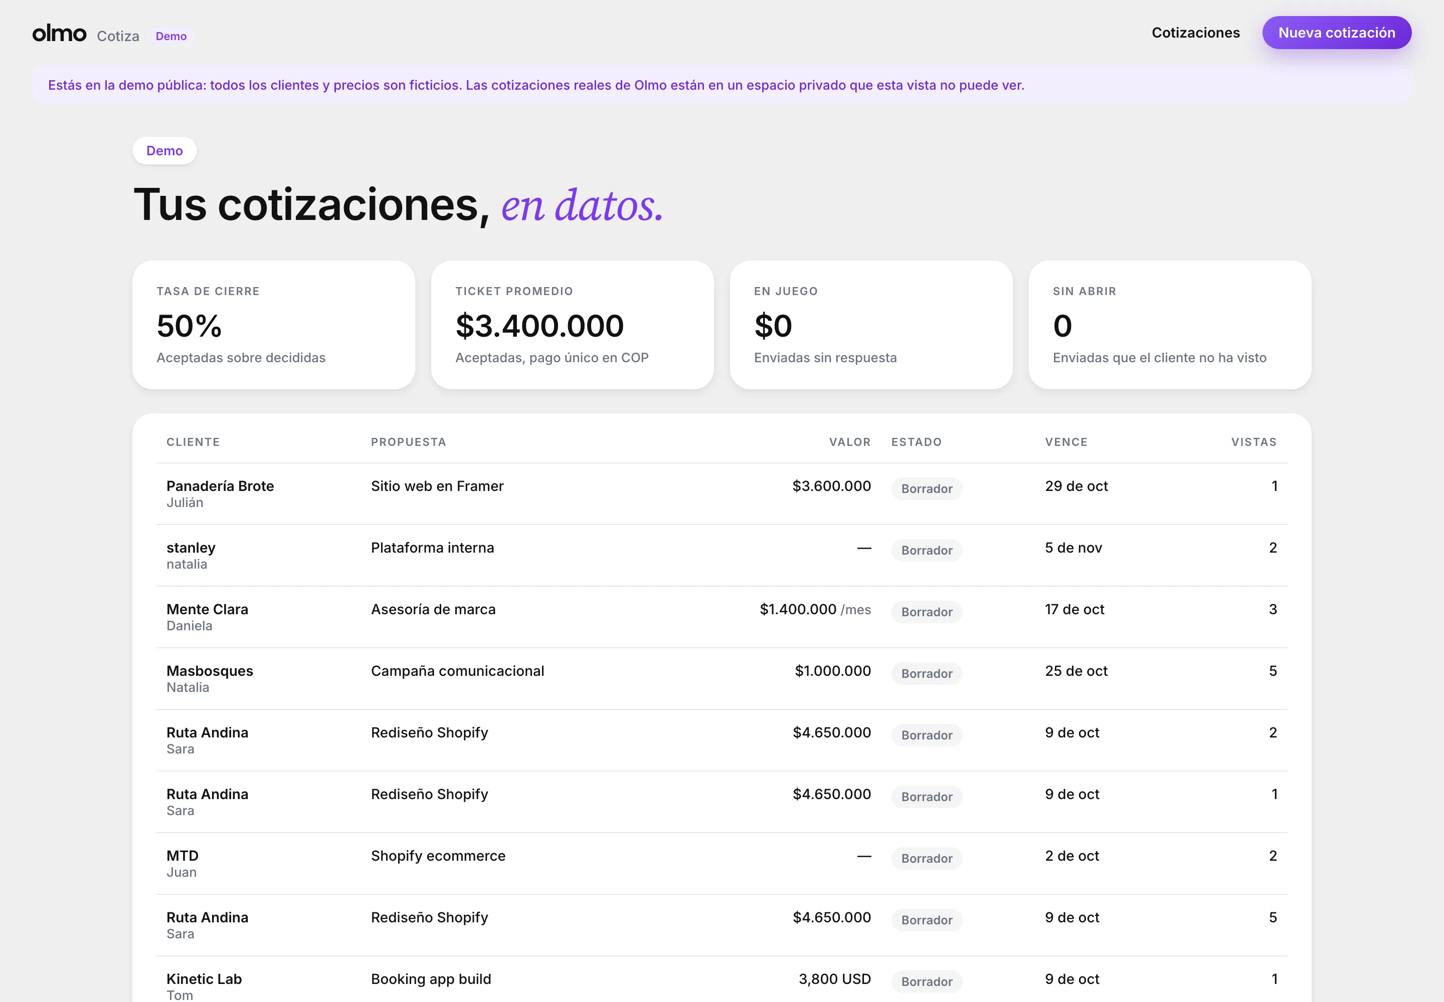This screenshot has width=1444, height=1002.
Task: Click the VISTAS column header
Action: (x=1253, y=442)
